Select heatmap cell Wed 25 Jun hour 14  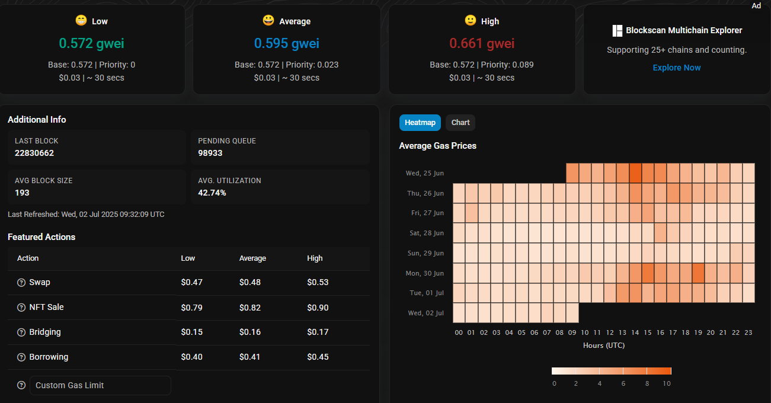coord(635,173)
